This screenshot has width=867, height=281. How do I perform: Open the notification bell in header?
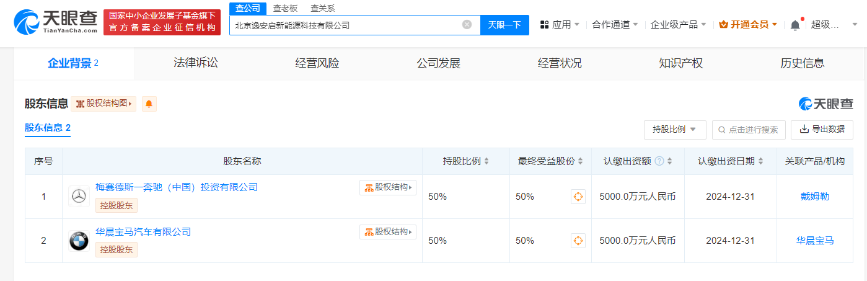[x=796, y=25]
